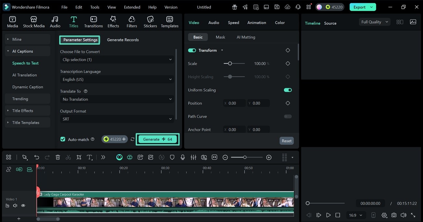Open the Translate To dropdown
This screenshot has width=423, height=222.
[x=117, y=99]
